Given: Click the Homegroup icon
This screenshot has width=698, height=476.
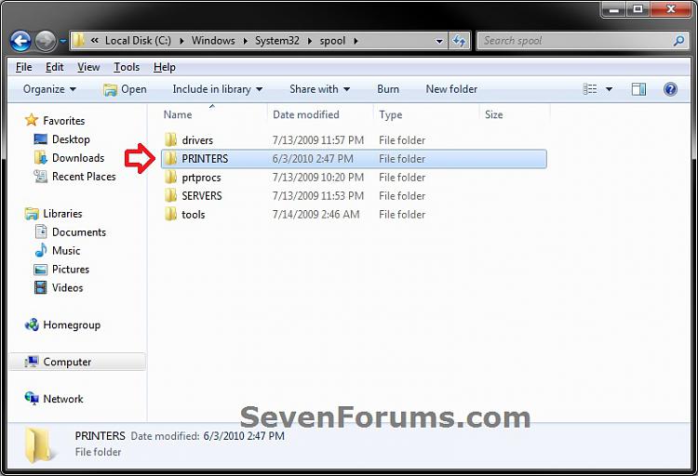Looking at the screenshot, I should click(32, 324).
